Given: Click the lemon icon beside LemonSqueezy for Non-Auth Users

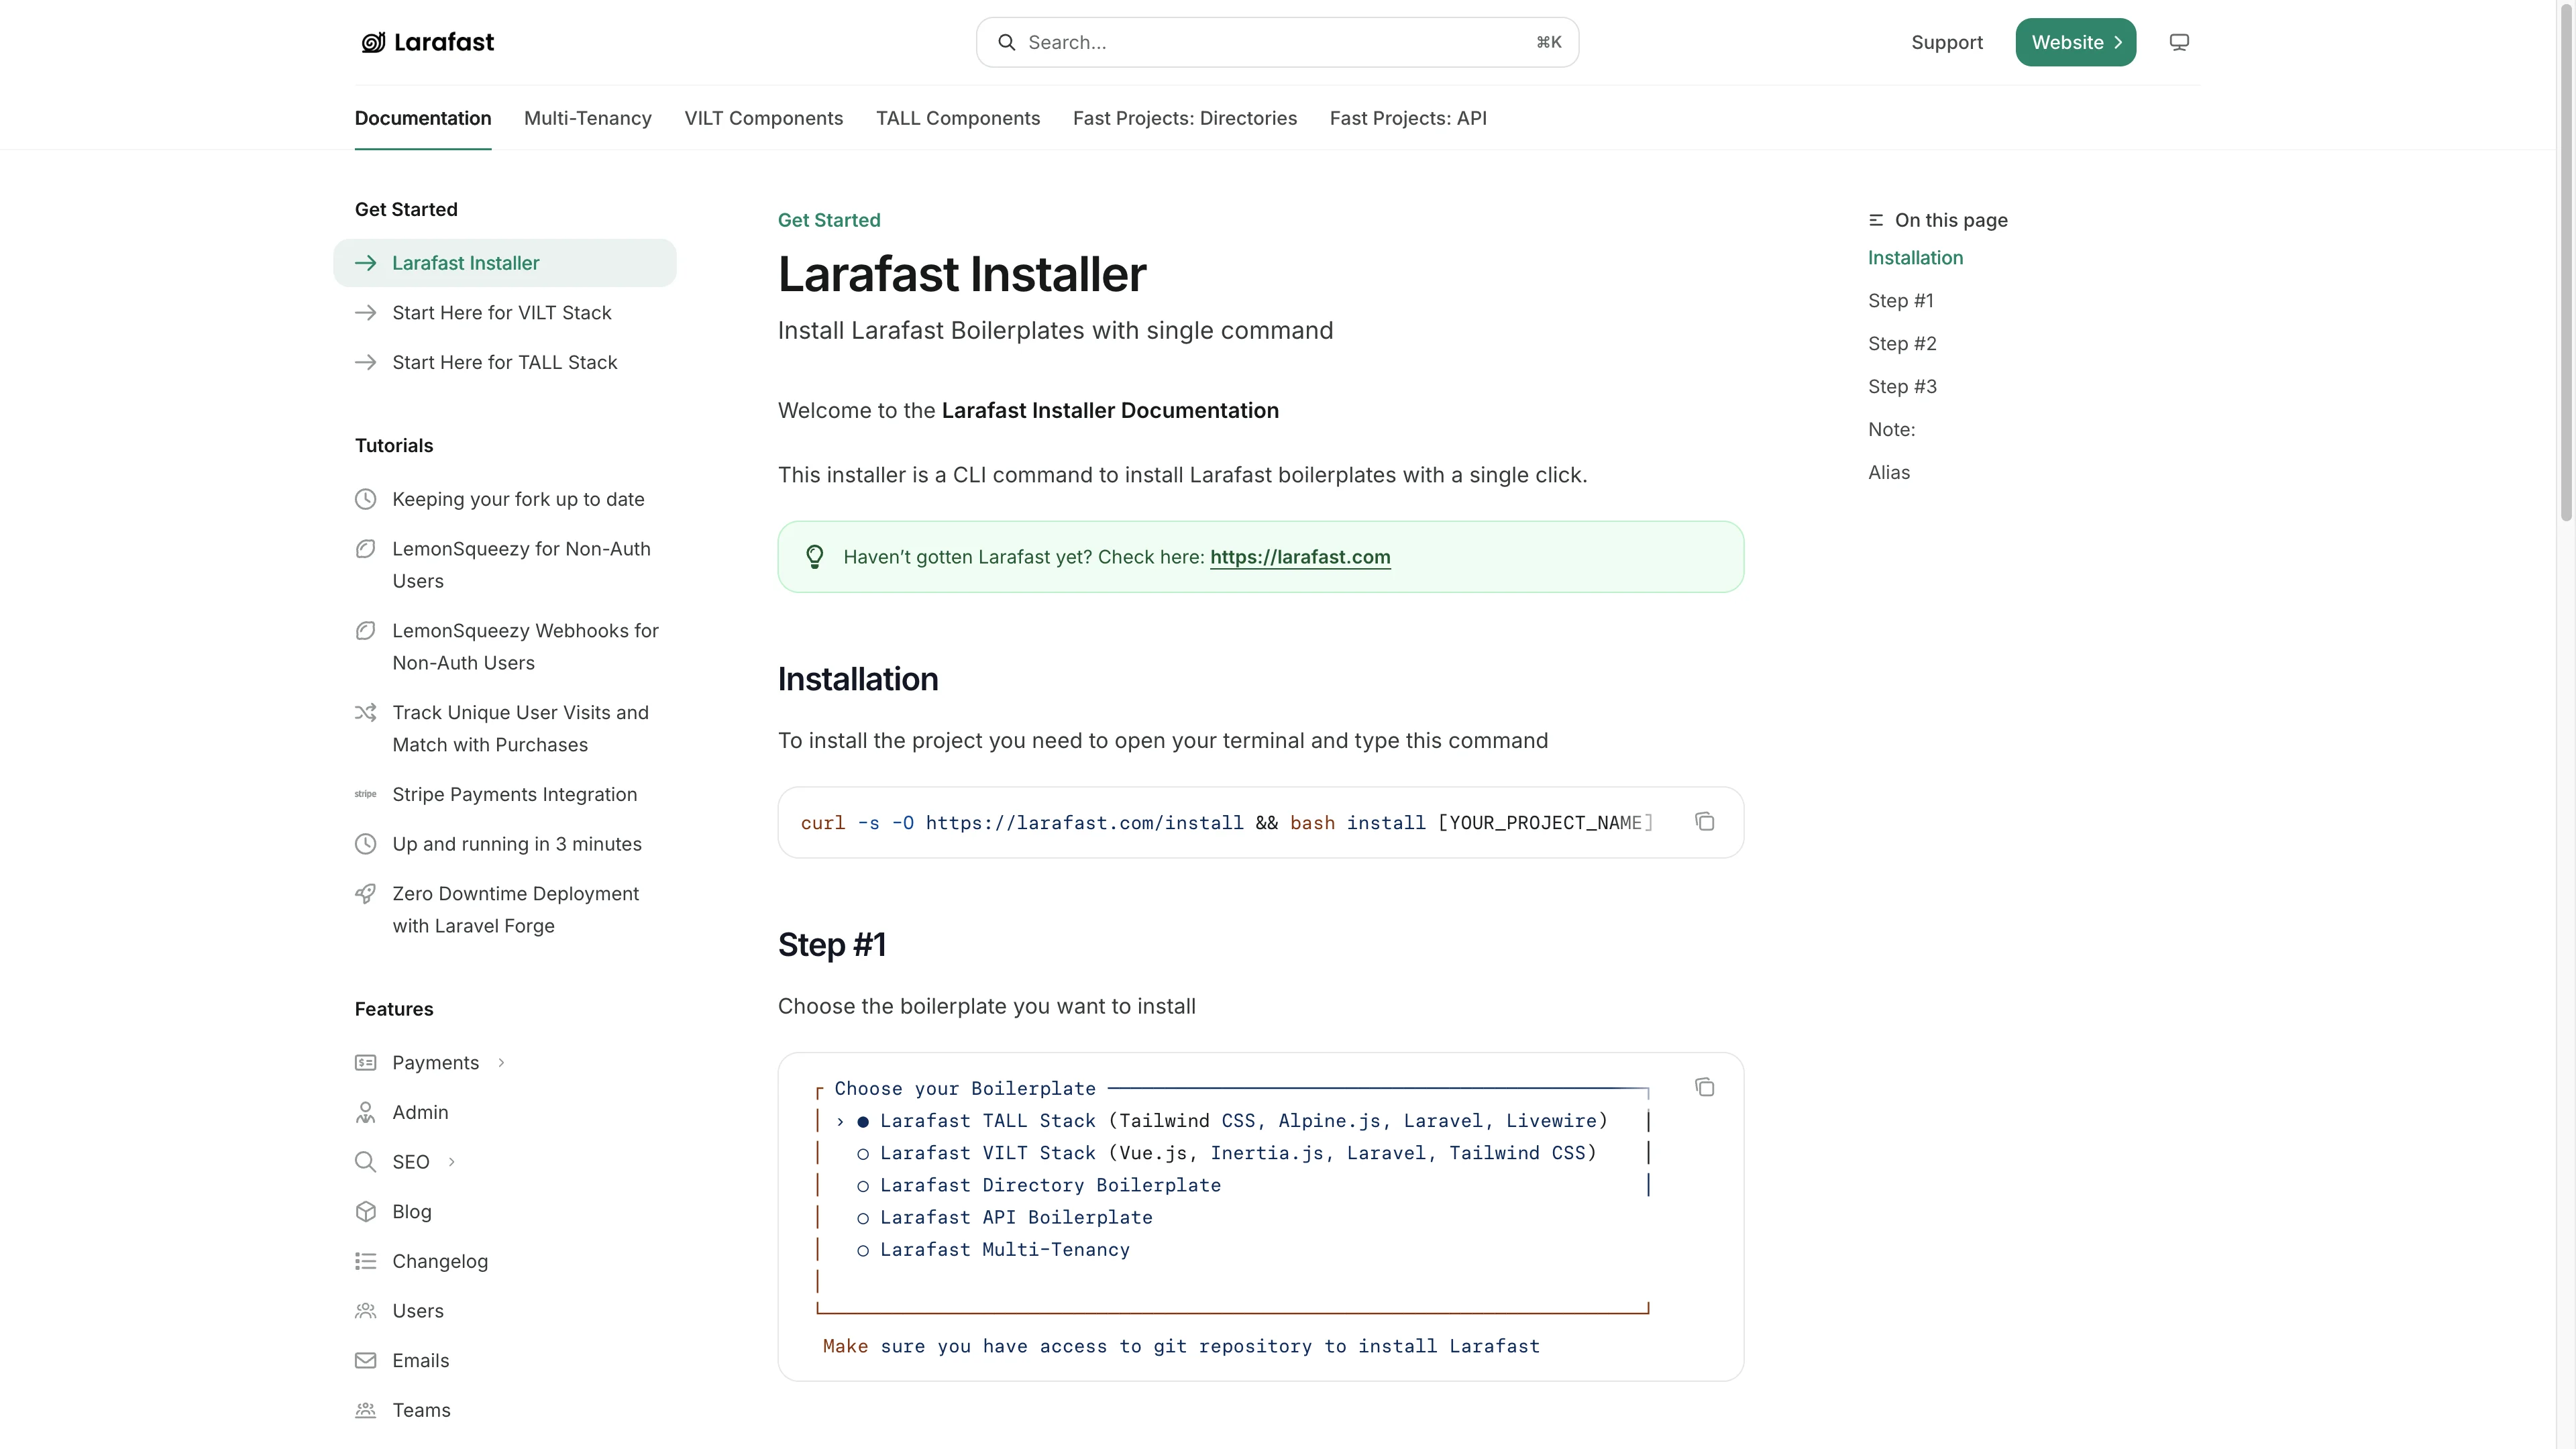Looking at the screenshot, I should point(366,549).
